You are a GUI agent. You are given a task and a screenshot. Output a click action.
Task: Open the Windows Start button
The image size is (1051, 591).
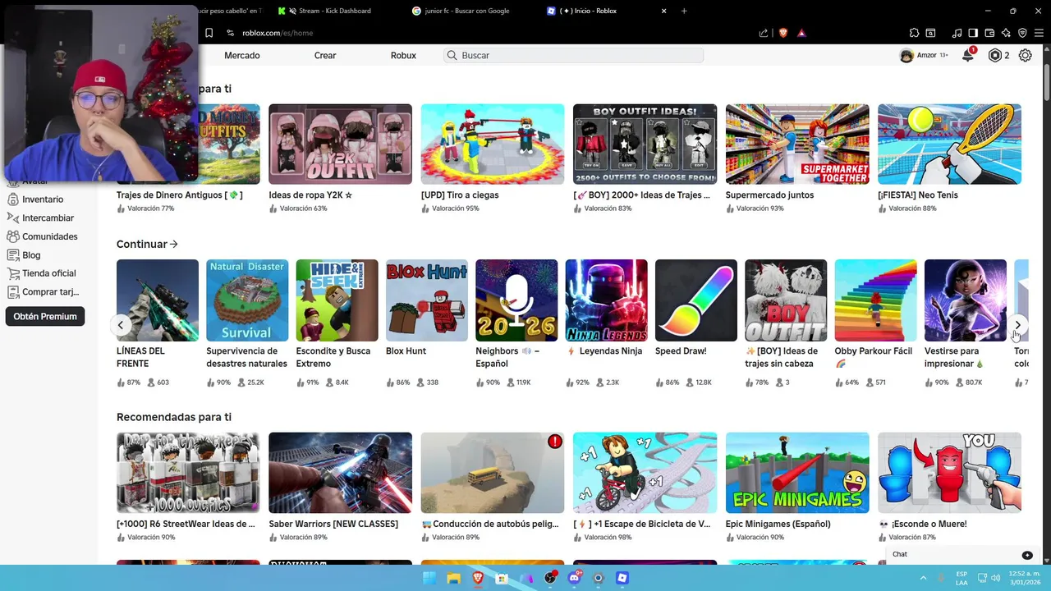[x=429, y=578]
